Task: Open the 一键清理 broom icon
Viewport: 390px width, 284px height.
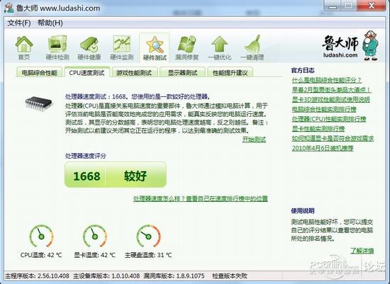Action: (x=252, y=48)
